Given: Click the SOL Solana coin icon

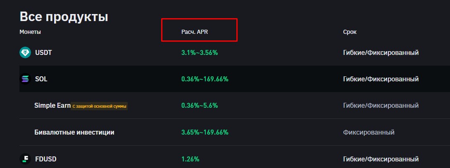Looking at the screenshot, I should tap(25, 79).
